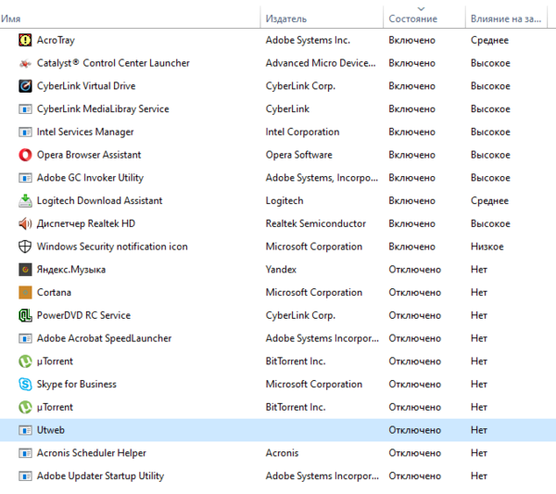The image size is (556, 494).
Task: Select the Intel Services Manager icon
Action: 25,132
